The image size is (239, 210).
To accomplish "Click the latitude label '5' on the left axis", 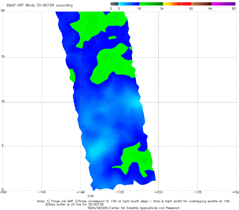I will pyautogui.click(x=3, y=146).
